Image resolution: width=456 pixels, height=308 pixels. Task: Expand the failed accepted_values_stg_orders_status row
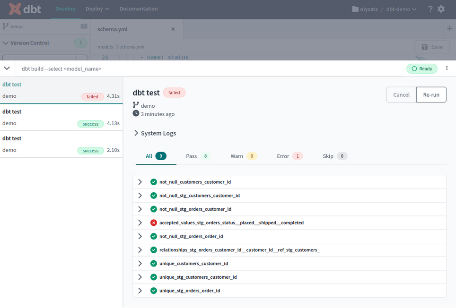click(x=140, y=222)
